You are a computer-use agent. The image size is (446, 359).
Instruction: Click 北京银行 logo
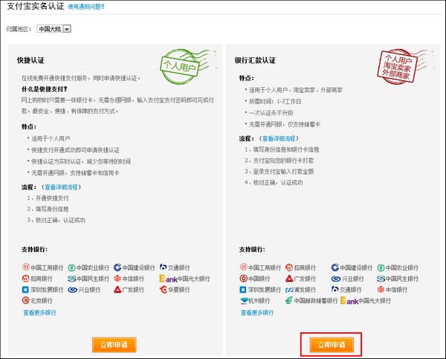[x=37, y=300]
